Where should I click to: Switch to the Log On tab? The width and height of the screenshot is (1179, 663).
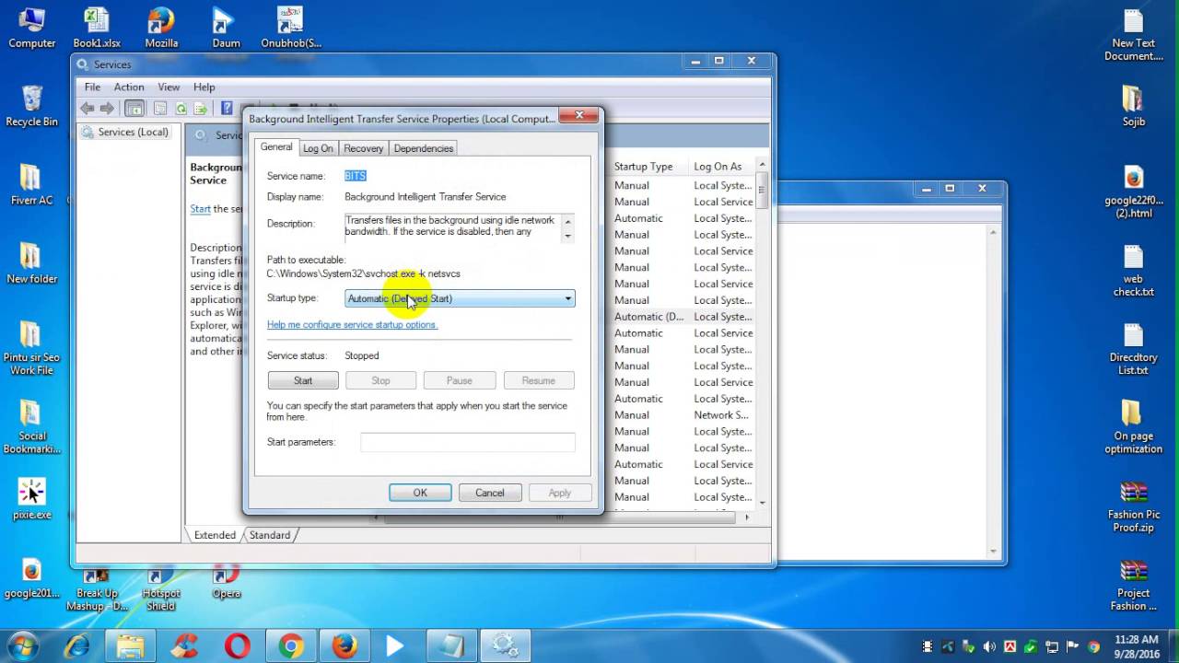318,148
